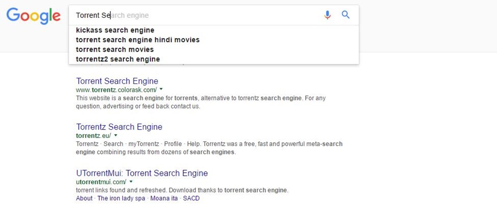Open the 'About' sitelink

pos(84,198)
